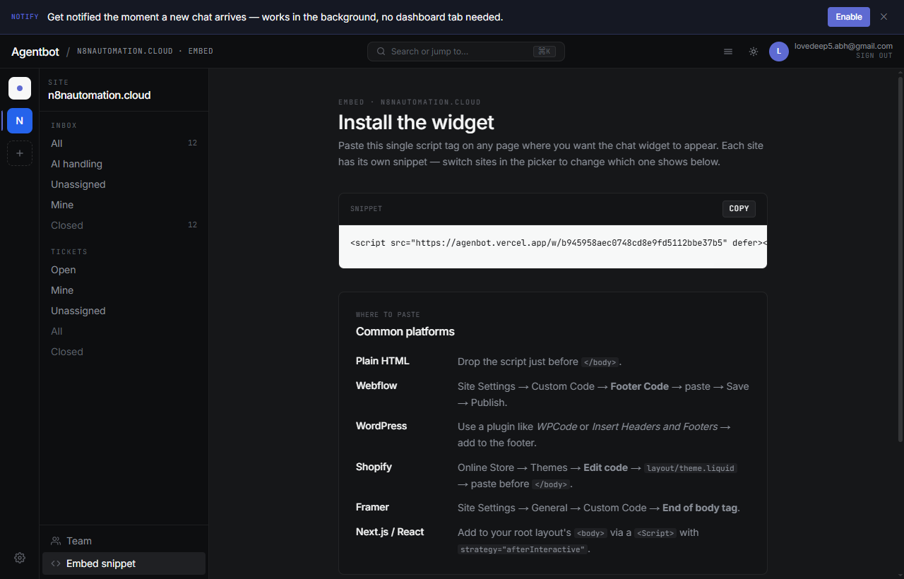
Task: Sign out of the account
Action: (874, 56)
